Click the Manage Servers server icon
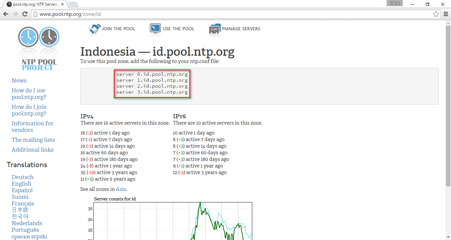This screenshot has width=451, height=240. [x=215, y=29]
